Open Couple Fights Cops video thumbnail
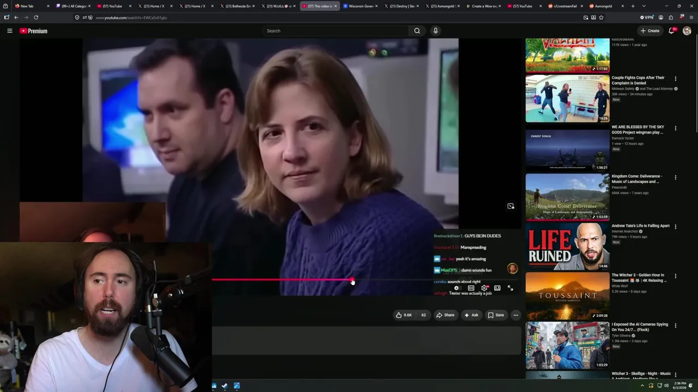The height and width of the screenshot is (392, 698). coord(567,98)
